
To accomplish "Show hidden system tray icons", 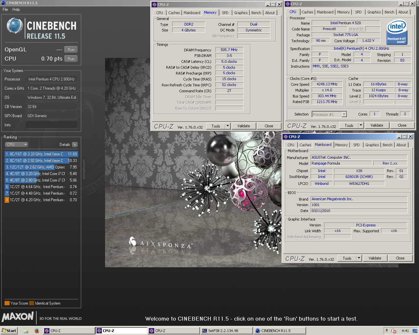I will click(x=387, y=331).
